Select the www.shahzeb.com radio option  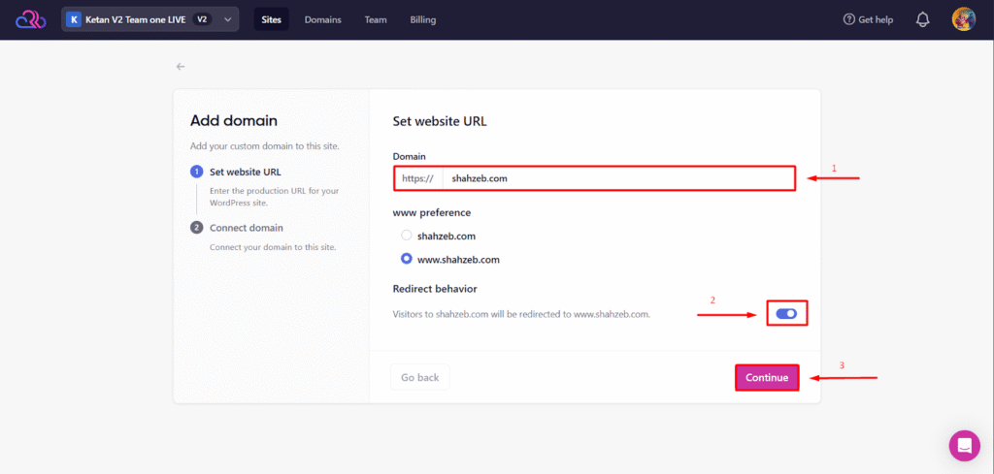(x=407, y=259)
